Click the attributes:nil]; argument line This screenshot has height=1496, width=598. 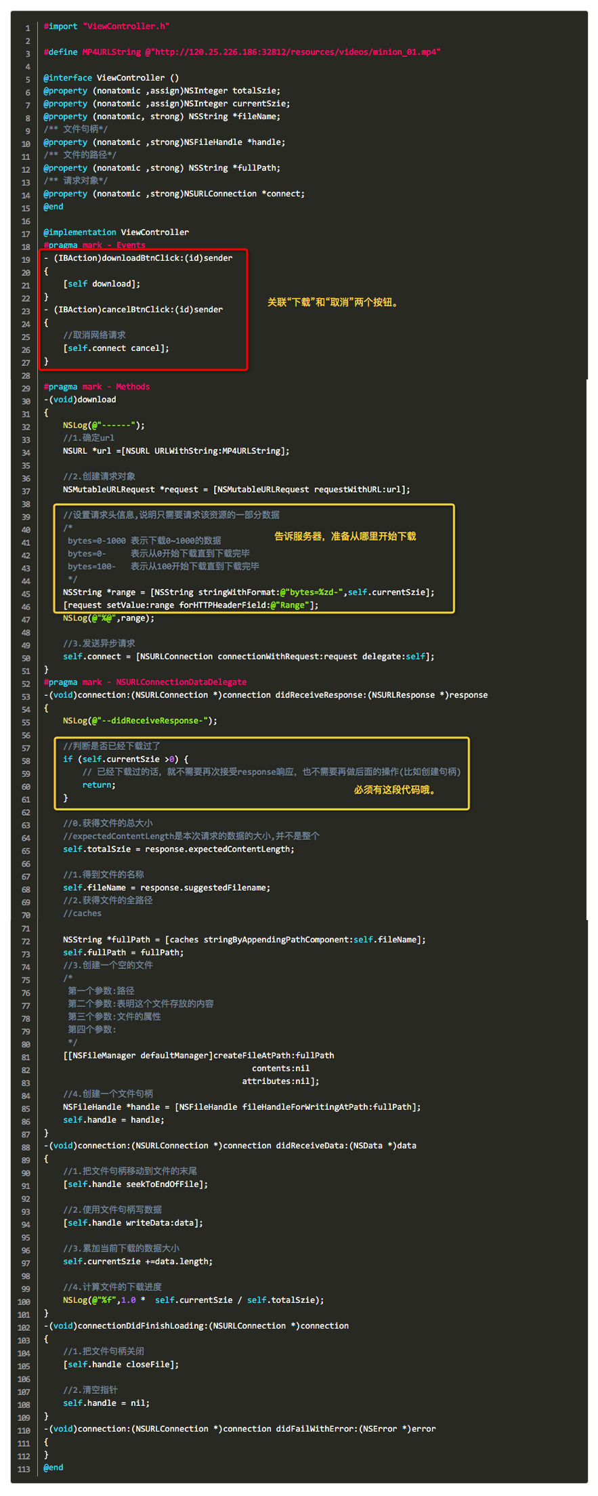[x=280, y=1081]
